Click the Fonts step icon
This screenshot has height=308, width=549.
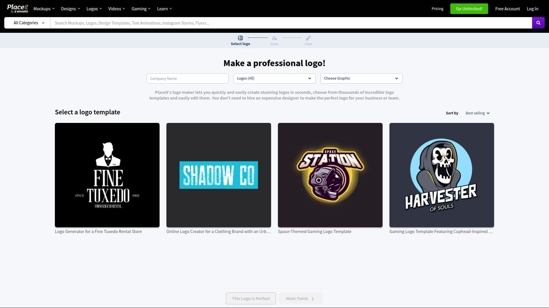pyautogui.click(x=274, y=38)
